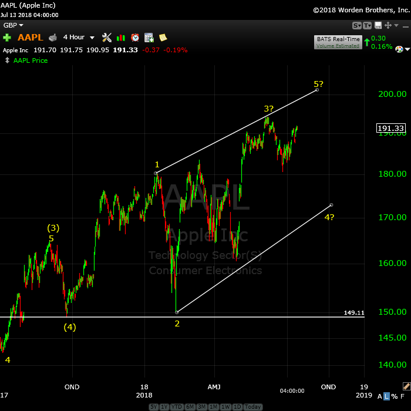Toggle the F scale option
The height and width of the screenshot is (411, 411).
pyautogui.click(x=402, y=396)
